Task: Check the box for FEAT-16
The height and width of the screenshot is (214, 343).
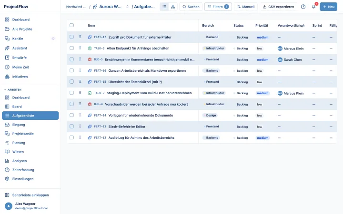Action: 72,70
